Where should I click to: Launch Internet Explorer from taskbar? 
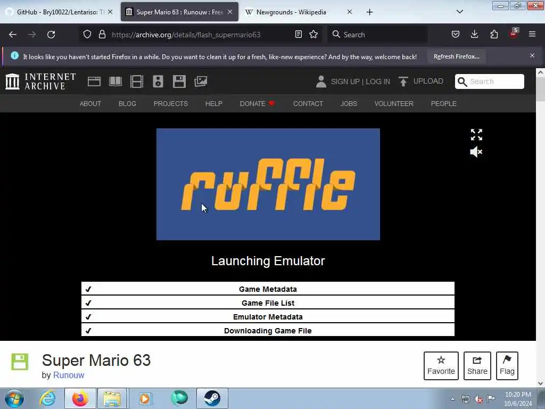[x=47, y=398]
